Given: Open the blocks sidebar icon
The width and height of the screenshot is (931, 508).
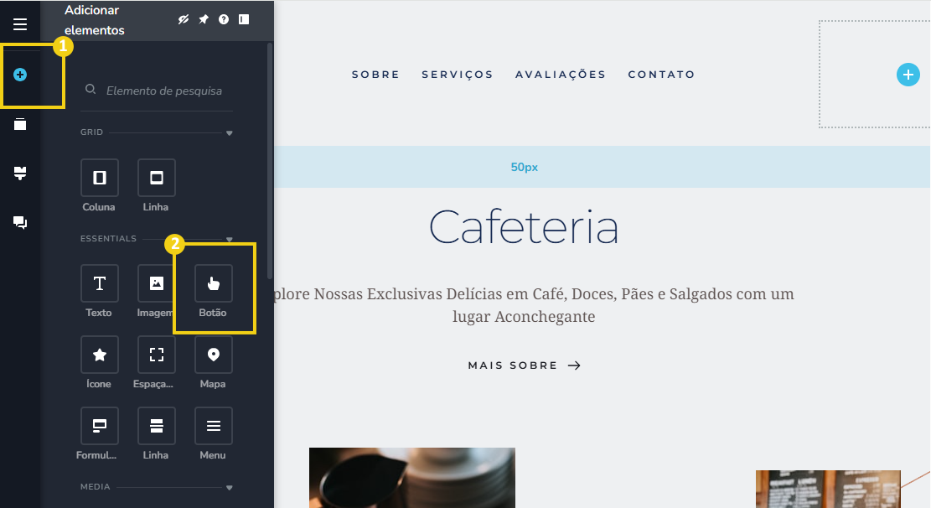Looking at the screenshot, I should click(x=20, y=173).
